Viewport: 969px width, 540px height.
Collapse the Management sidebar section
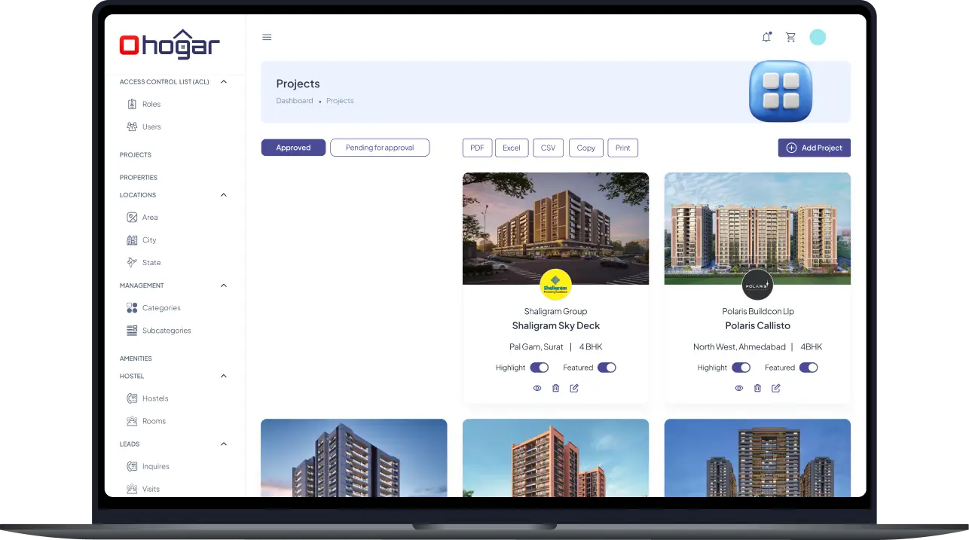pos(224,285)
